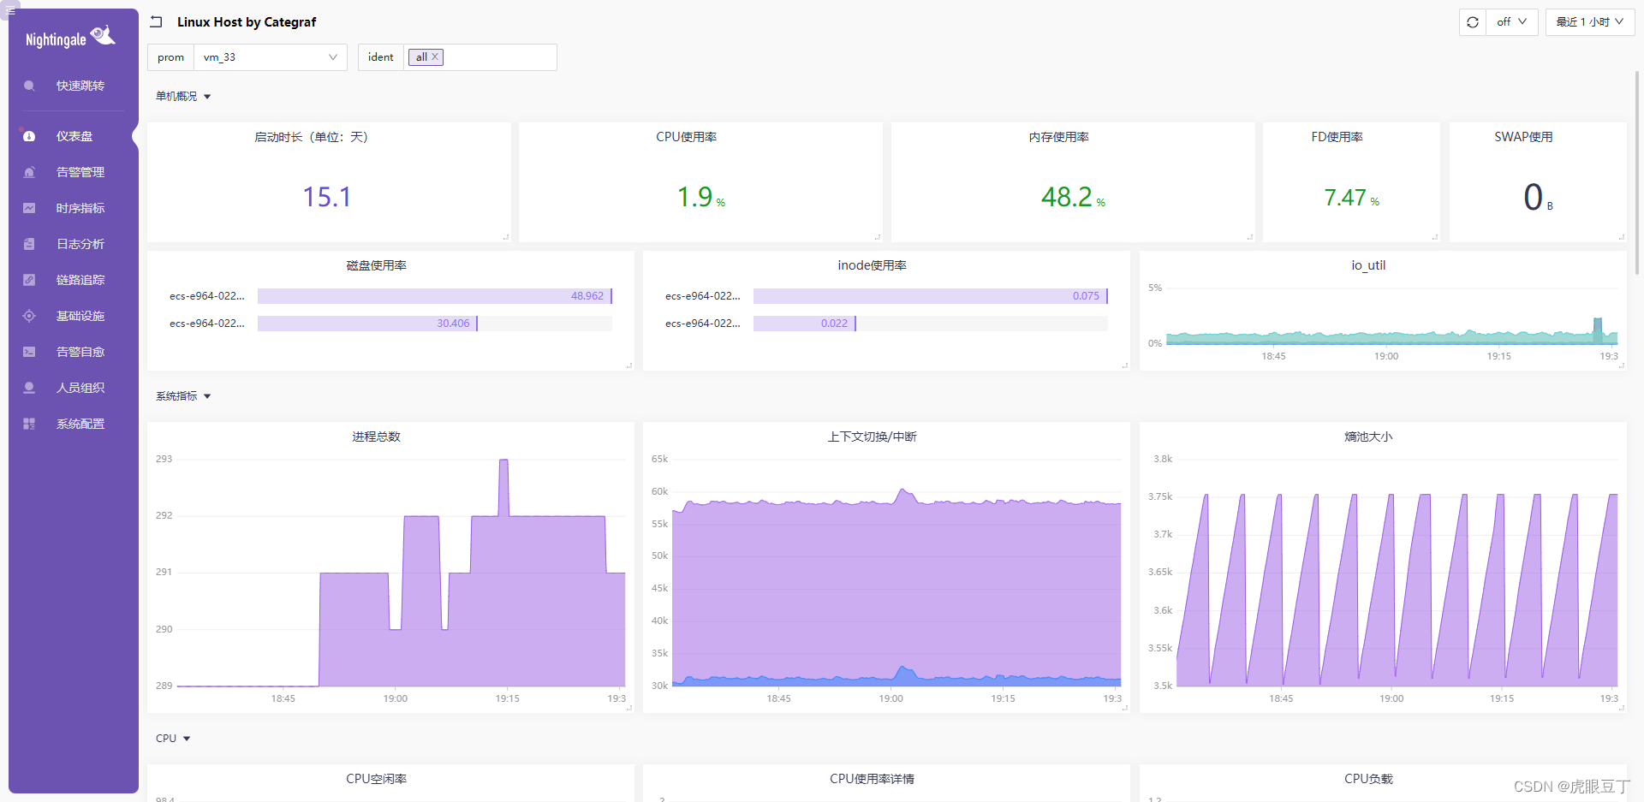Click the 熵池大小 panel title
Viewport: 1644px width, 802px height.
click(x=1368, y=437)
